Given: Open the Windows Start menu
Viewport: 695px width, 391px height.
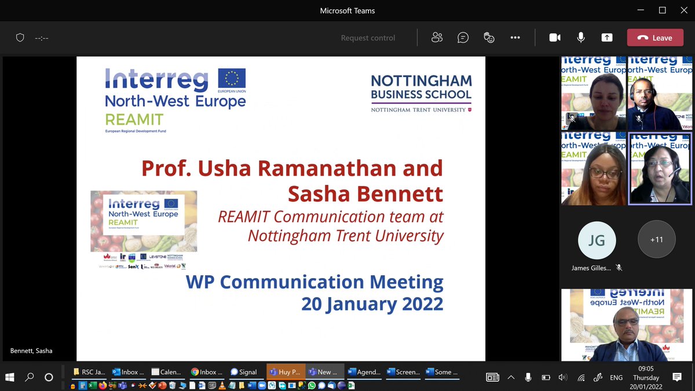Looking at the screenshot, I should 10,377.
